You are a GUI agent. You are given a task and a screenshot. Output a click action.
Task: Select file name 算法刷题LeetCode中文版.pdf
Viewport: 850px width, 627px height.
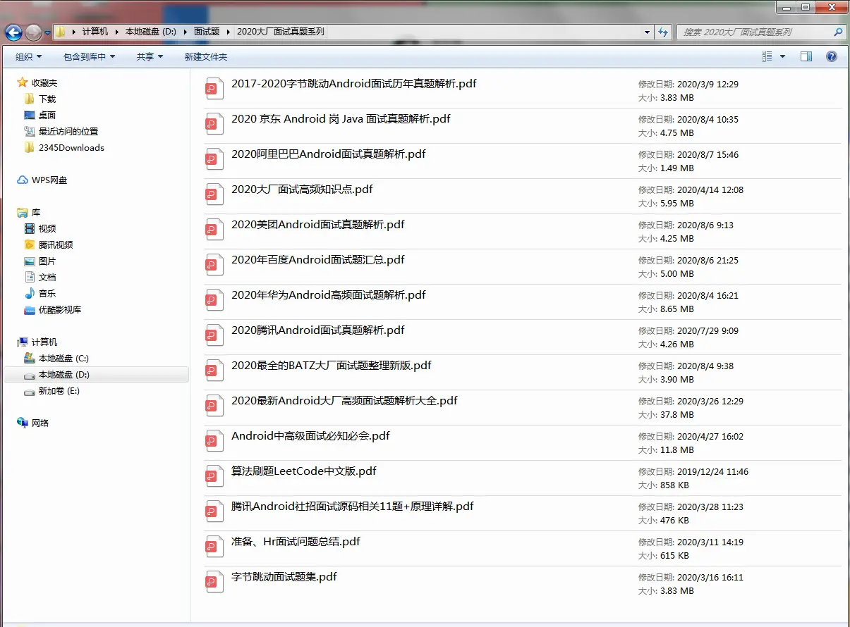(x=304, y=471)
